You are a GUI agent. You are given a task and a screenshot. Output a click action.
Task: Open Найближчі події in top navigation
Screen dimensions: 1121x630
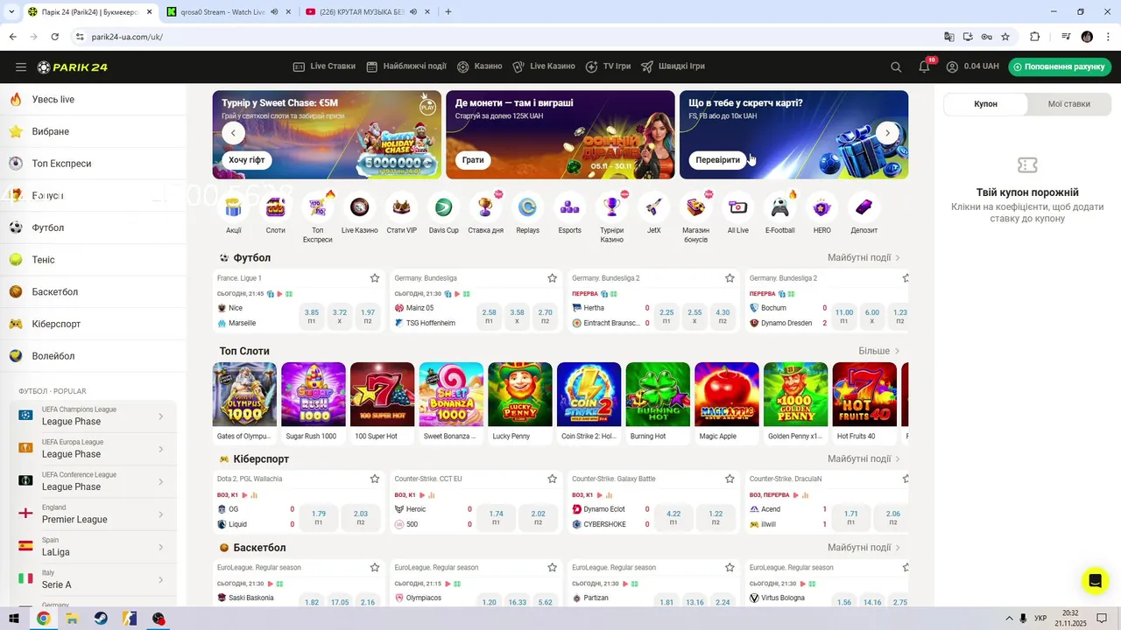(406, 66)
